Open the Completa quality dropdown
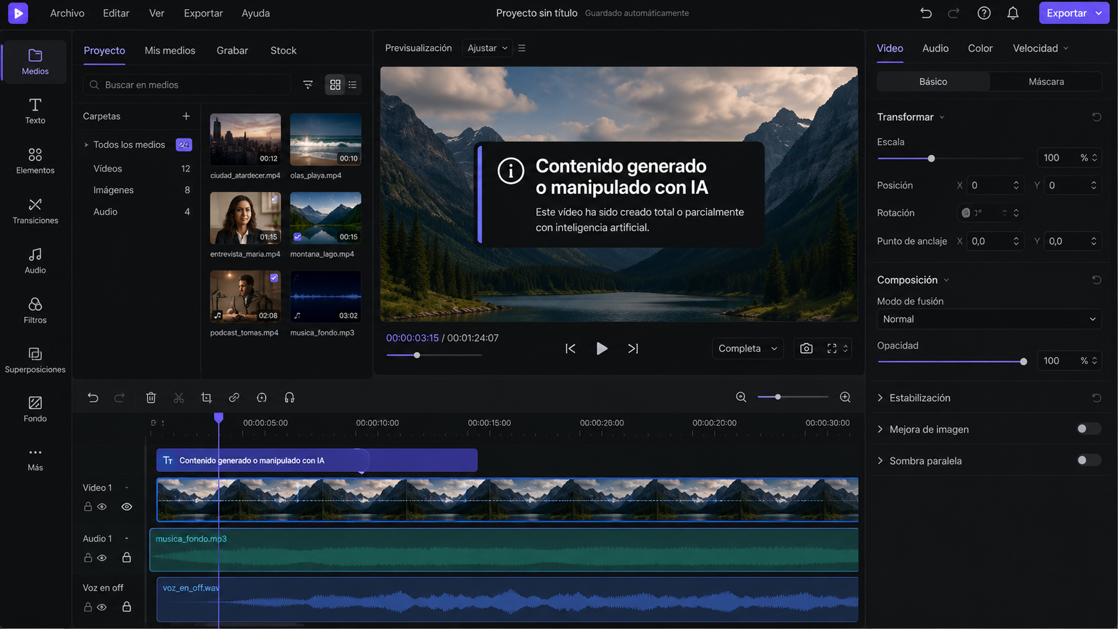The height and width of the screenshot is (629, 1118). (x=748, y=348)
